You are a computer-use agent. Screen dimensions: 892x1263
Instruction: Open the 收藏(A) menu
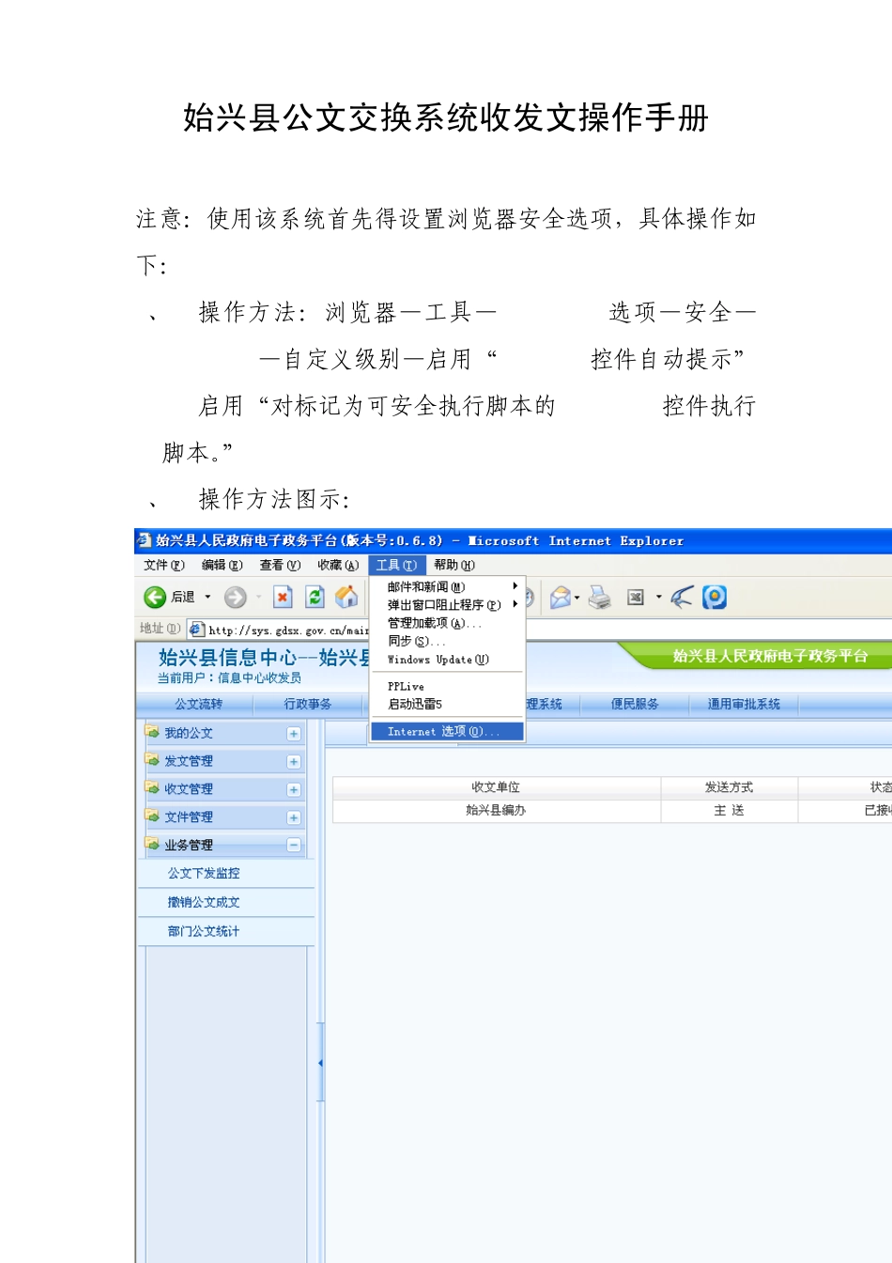(338, 565)
